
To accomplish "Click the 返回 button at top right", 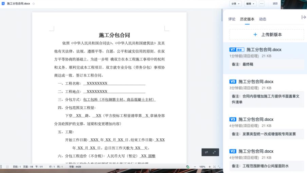I will point(275,3).
